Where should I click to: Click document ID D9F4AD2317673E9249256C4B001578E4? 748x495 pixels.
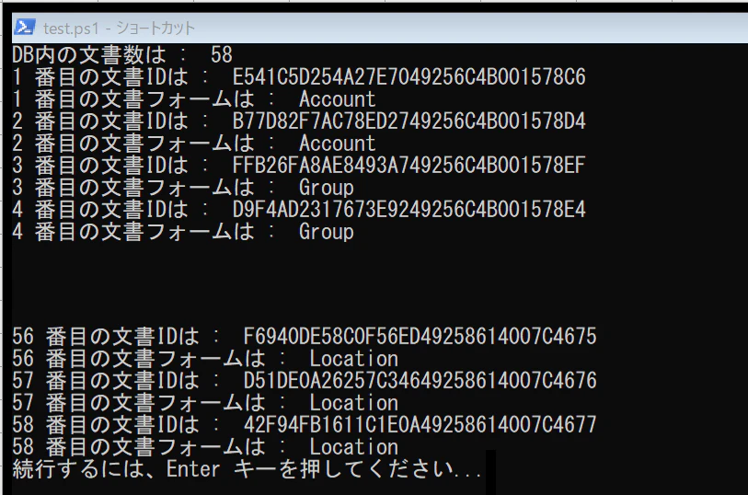409,210
